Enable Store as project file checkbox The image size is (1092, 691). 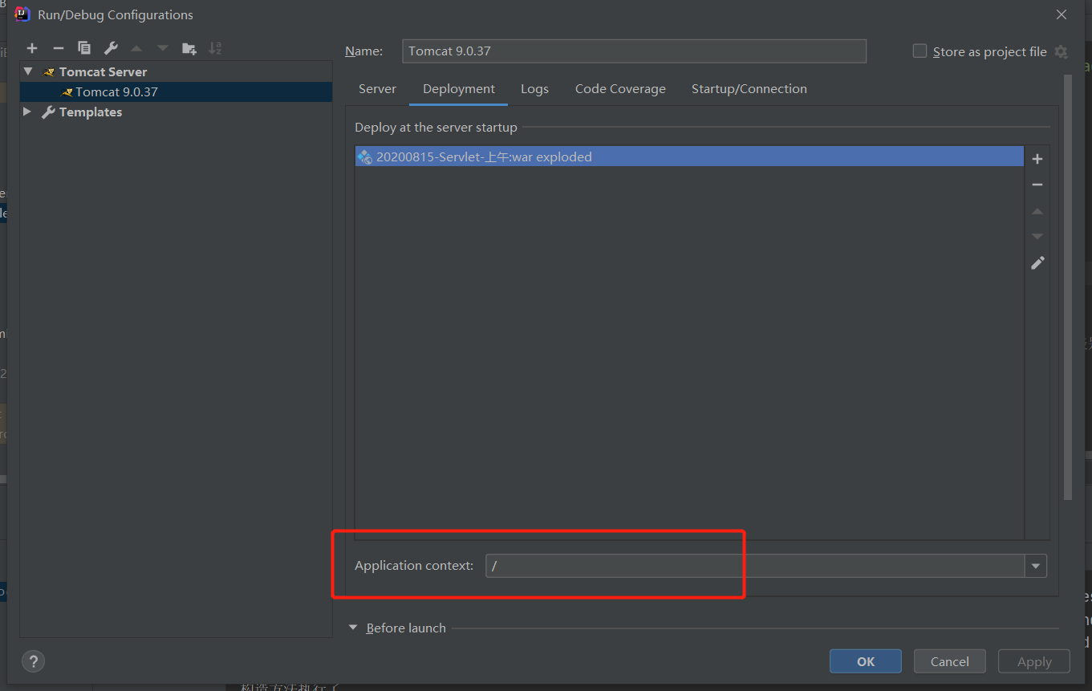coord(919,51)
